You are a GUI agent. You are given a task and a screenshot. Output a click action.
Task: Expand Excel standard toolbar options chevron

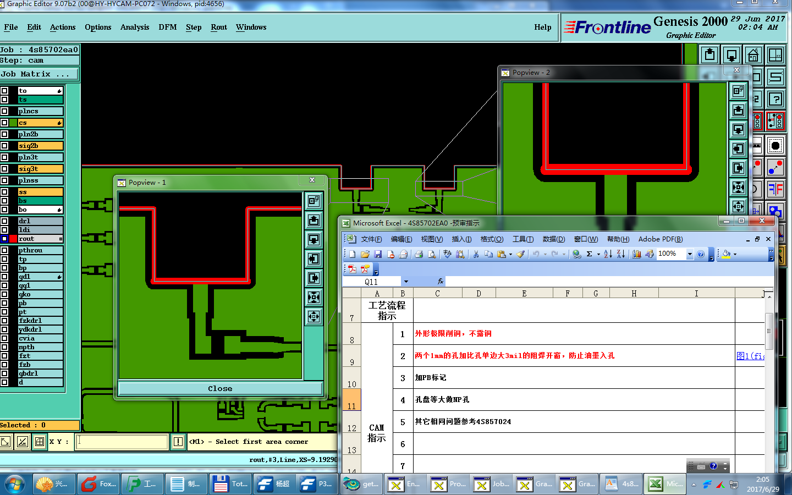[x=711, y=256]
